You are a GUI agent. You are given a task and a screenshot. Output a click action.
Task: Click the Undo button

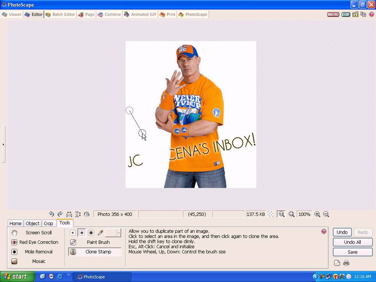coord(342,232)
